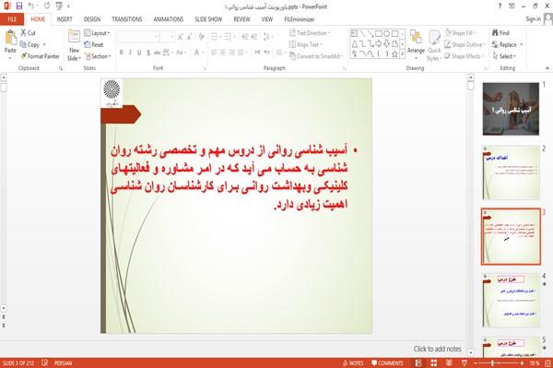Switch to the REVIEW tab

(x=241, y=19)
